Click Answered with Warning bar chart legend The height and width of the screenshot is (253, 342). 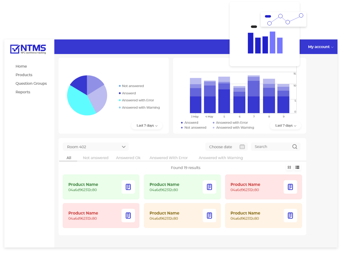[233, 128]
